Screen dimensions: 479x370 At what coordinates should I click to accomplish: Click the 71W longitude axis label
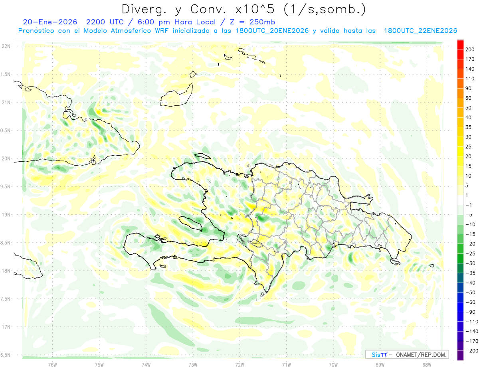coord(287,364)
